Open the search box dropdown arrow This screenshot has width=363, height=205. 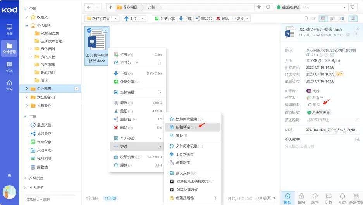click(x=344, y=7)
